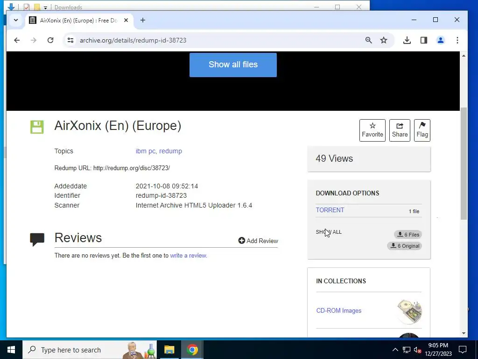Click write a review link

(x=188, y=256)
